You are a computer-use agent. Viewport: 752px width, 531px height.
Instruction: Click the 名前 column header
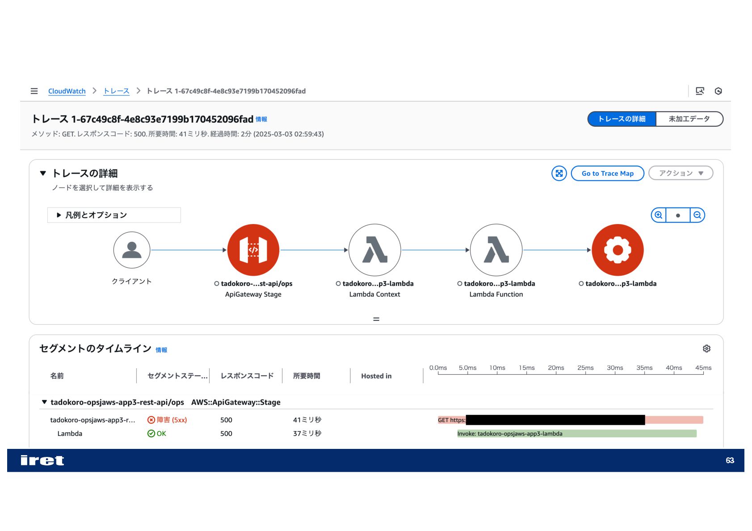tap(57, 376)
